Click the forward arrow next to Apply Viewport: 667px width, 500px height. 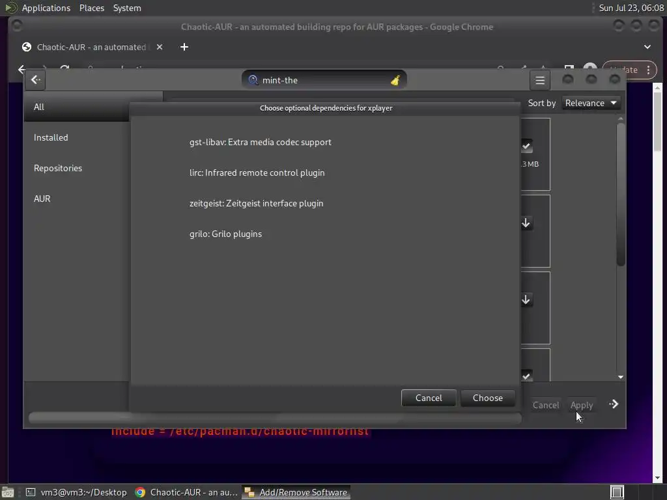pos(614,404)
